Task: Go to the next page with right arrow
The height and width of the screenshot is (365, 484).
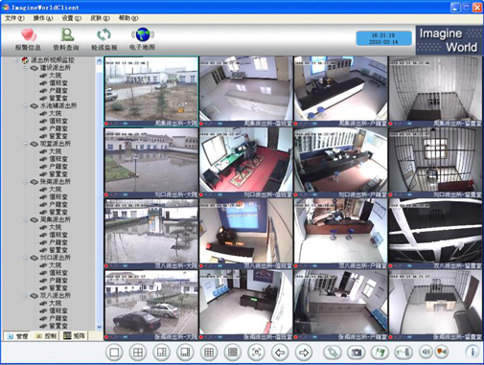Action: pyautogui.click(x=304, y=353)
